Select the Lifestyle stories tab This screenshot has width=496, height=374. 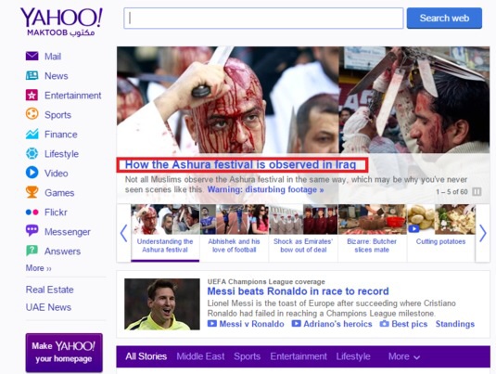[353, 356]
